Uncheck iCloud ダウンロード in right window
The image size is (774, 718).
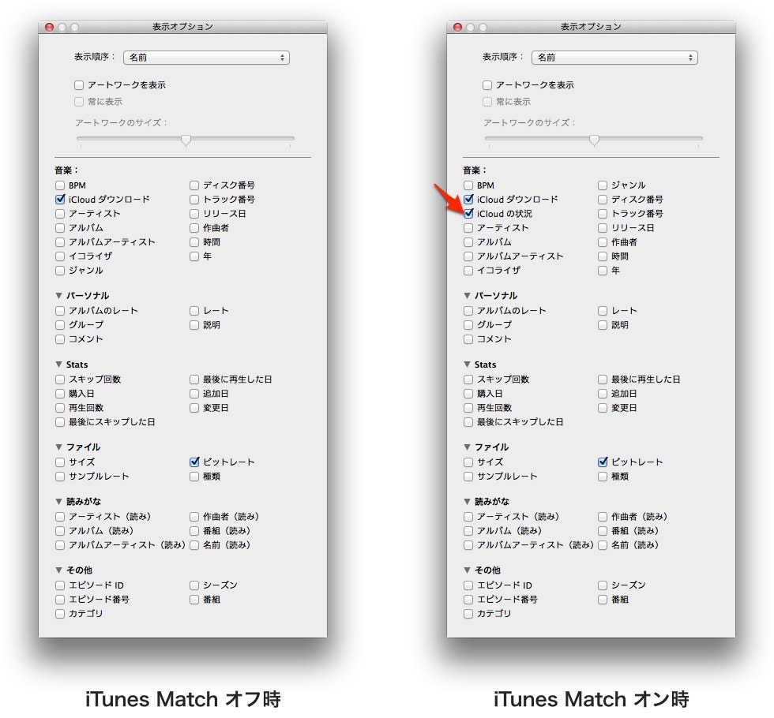pyautogui.click(x=468, y=199)
